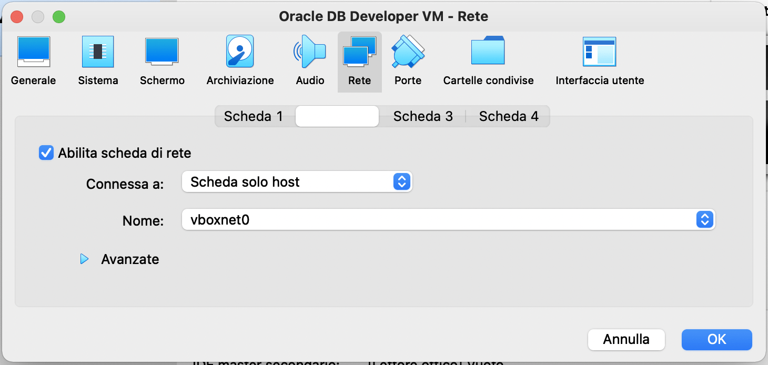Open the Nome vboxnet0 dropdown
This screenshot has height=365, width=768.
[x=448, y=219]
